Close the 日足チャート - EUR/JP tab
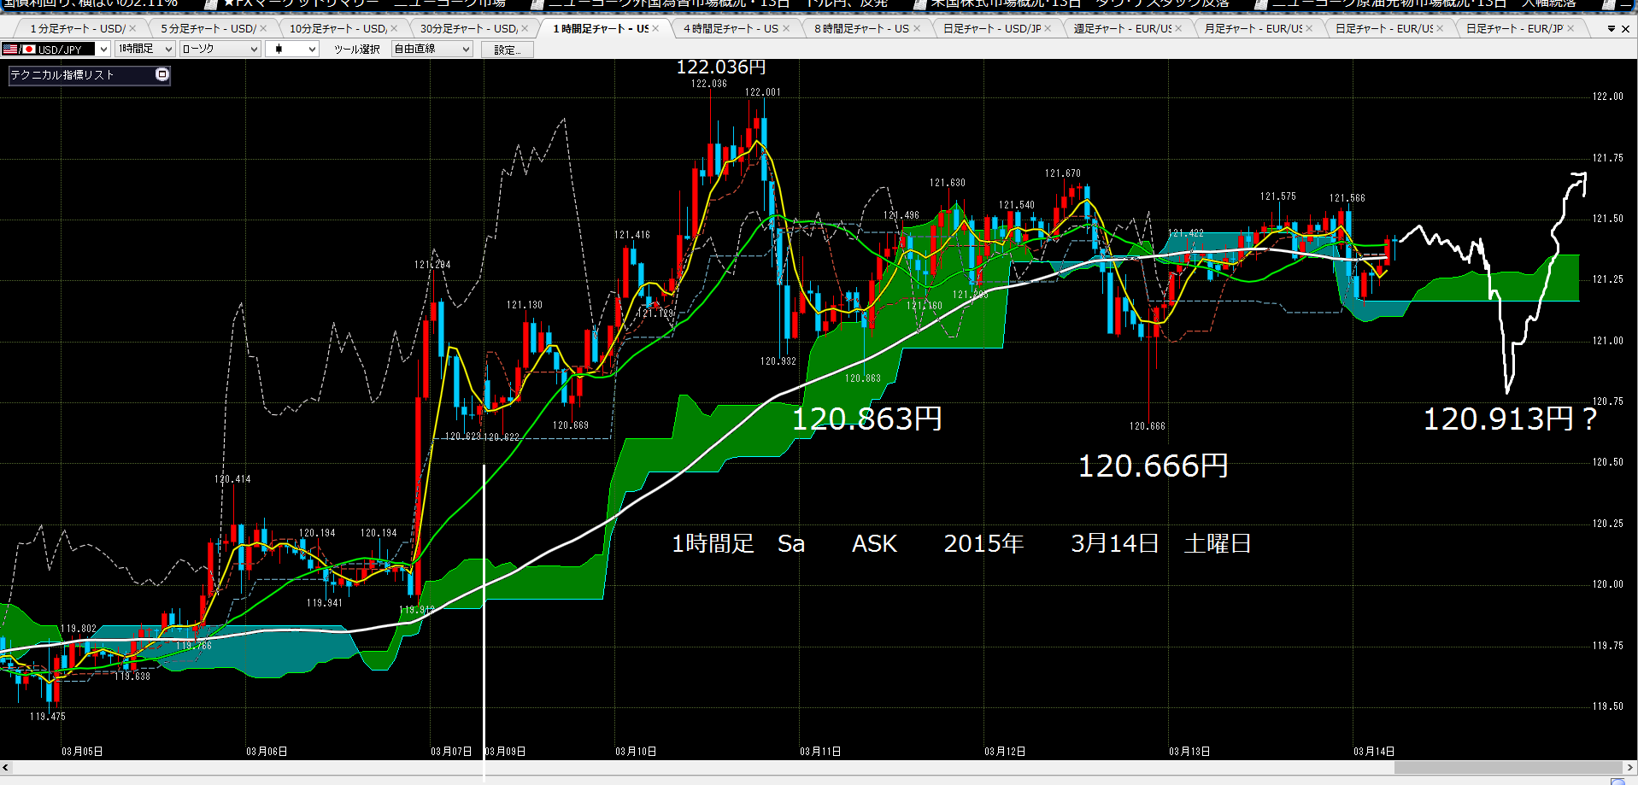 [1570, 28]
